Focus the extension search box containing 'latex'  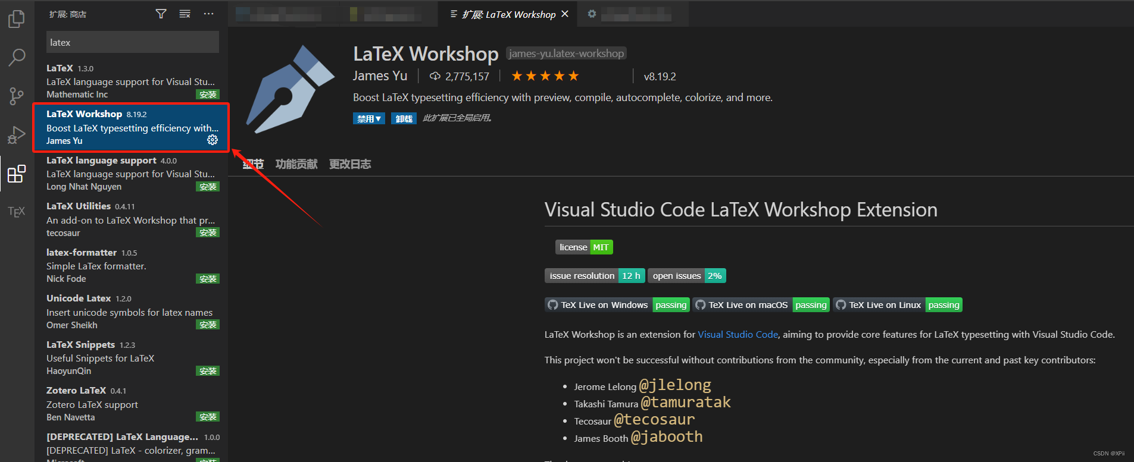133,42
